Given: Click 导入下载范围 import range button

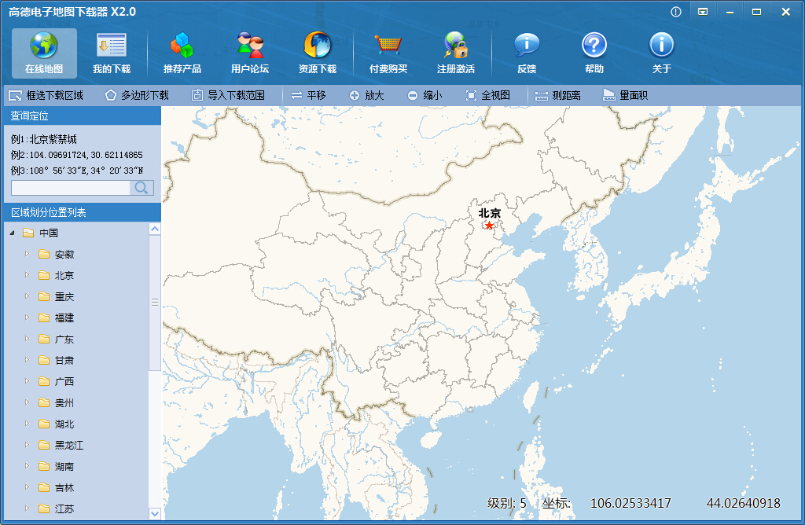Looking at the screenshot, I should [x=228, y=95].
